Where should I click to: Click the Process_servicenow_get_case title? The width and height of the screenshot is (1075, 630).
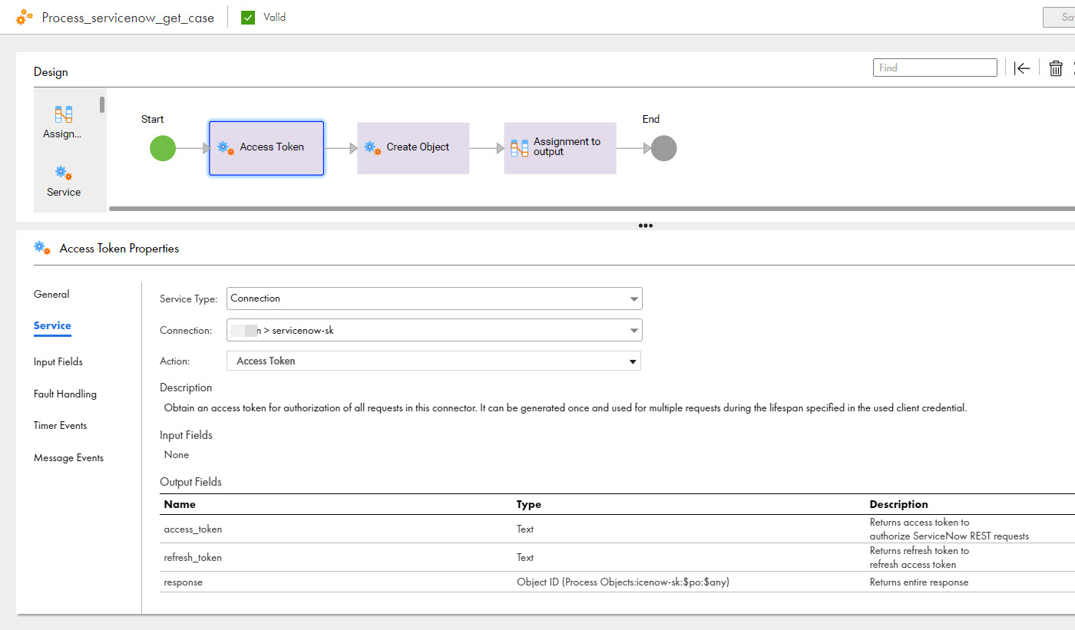coord(128,18)
